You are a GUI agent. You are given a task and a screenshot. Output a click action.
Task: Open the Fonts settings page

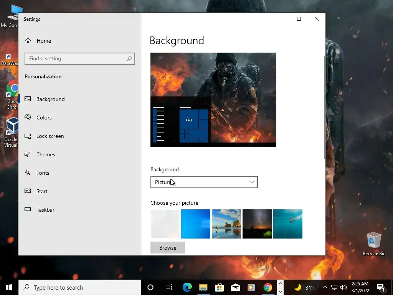click(x=80, y=173)
